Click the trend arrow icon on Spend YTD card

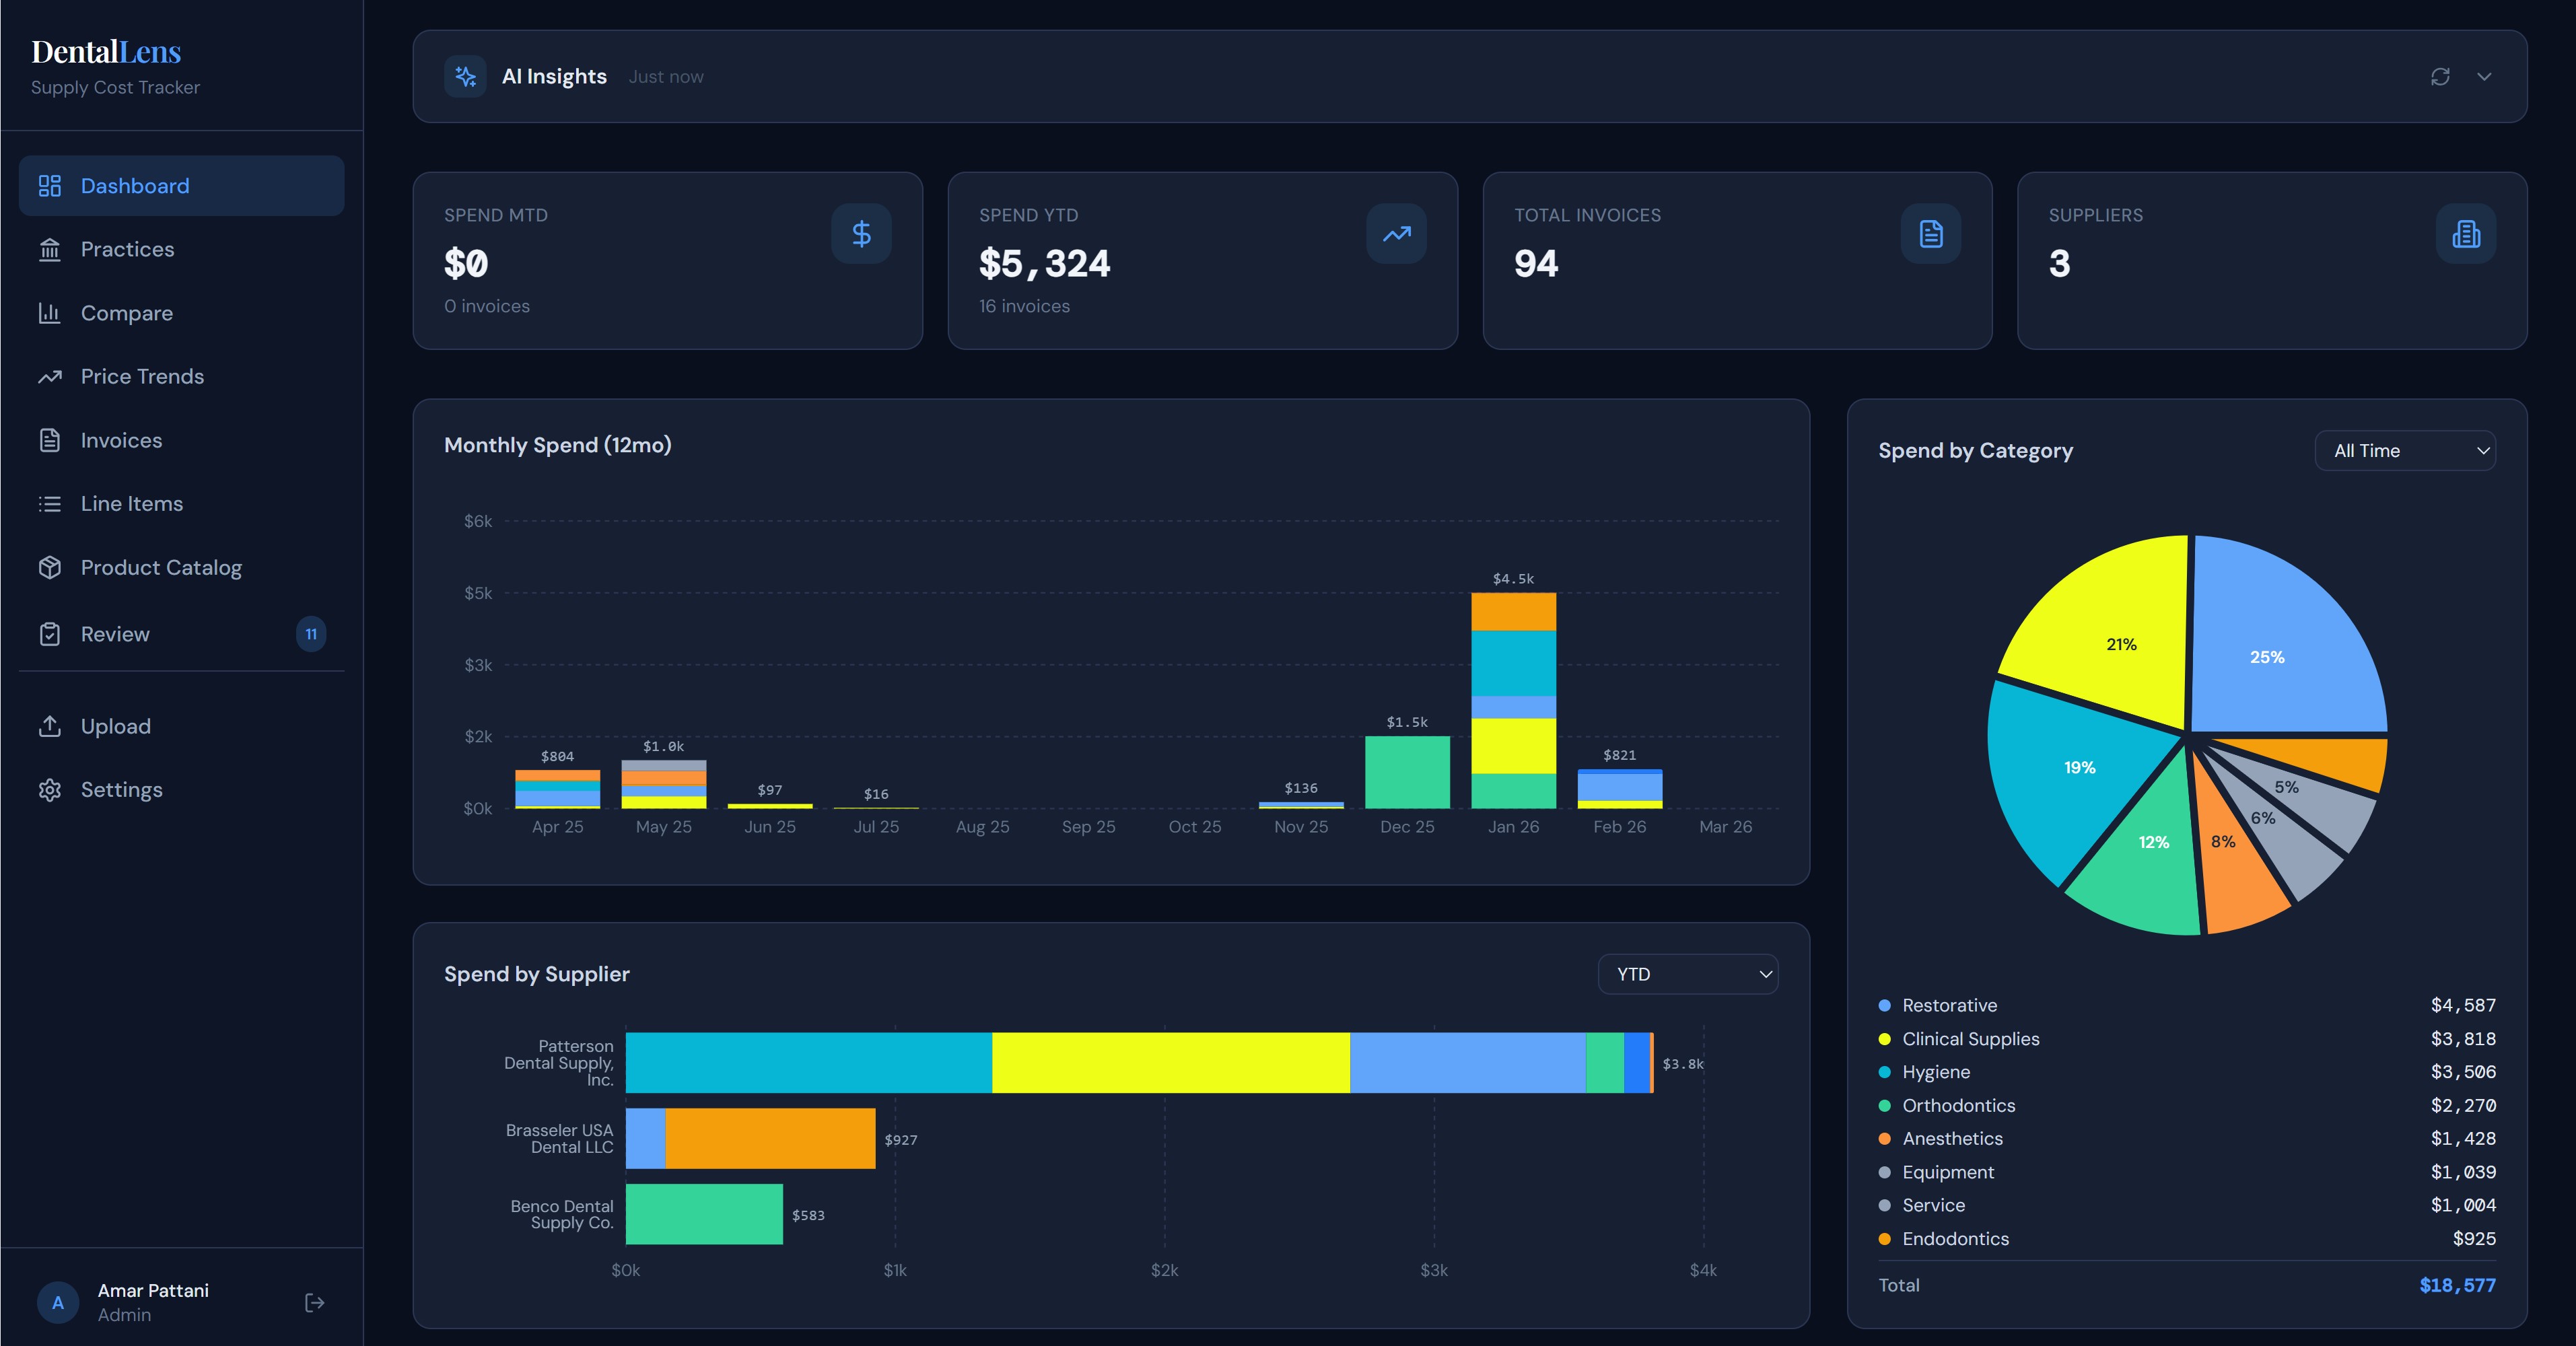1396,233
